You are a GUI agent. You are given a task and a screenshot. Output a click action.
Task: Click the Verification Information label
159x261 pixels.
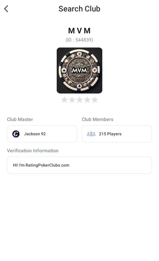coord(33,151)
